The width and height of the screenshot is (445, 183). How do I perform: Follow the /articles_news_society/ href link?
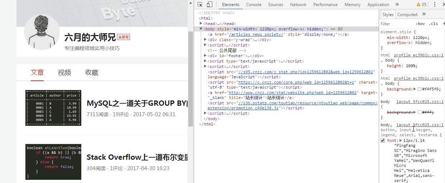256,34
